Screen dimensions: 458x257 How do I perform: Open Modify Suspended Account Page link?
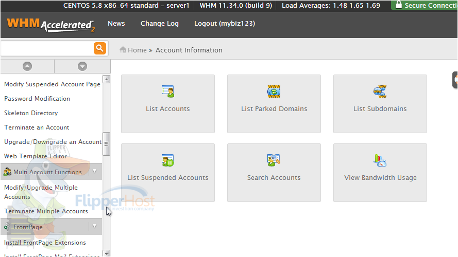point(52,84)
